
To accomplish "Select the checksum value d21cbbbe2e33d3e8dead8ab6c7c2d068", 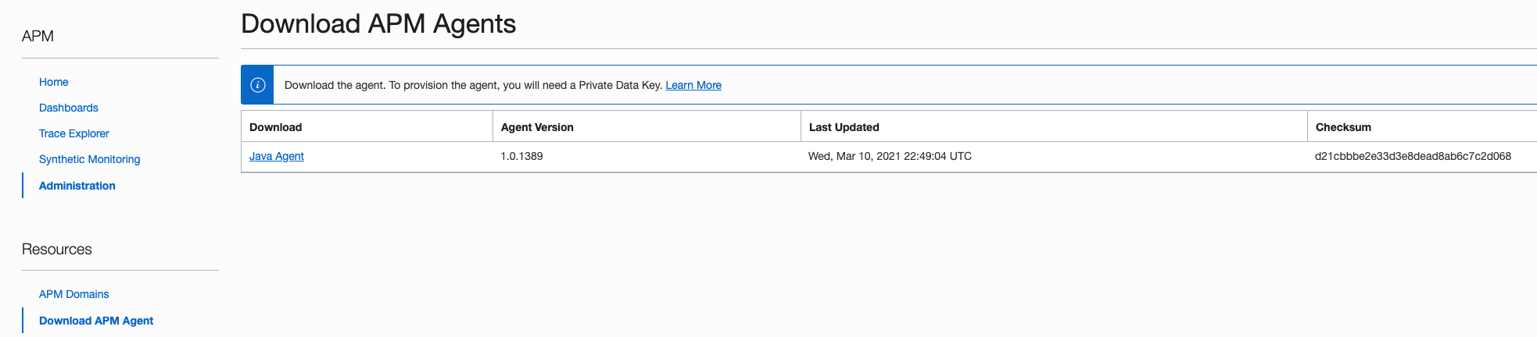I will 1413,156.
